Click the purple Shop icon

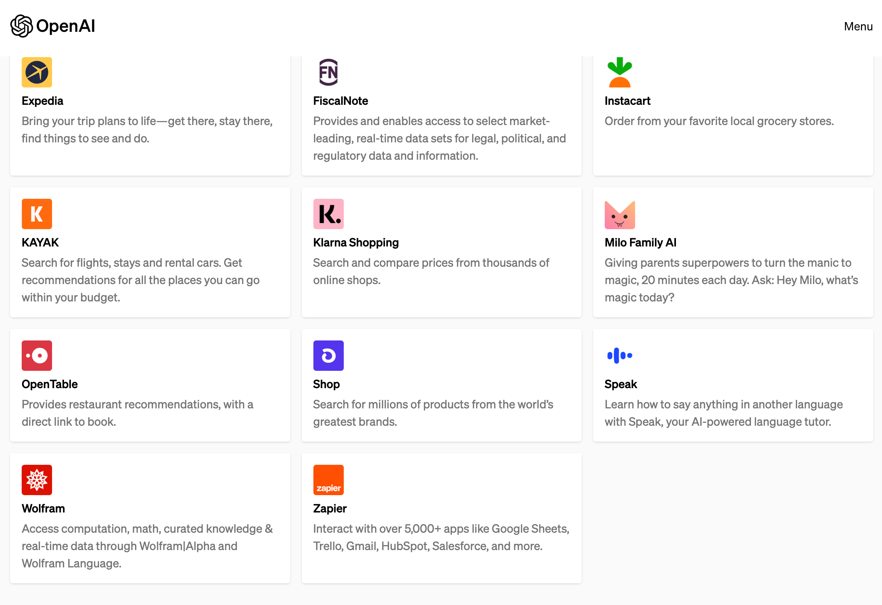click(x=328, y=355)
